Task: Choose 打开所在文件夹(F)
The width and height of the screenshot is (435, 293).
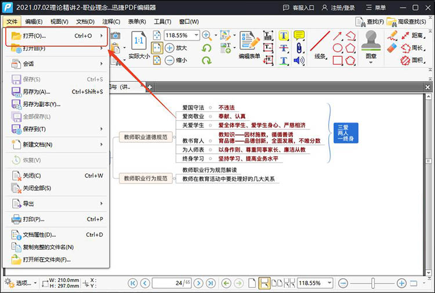Action: (56, 260)
